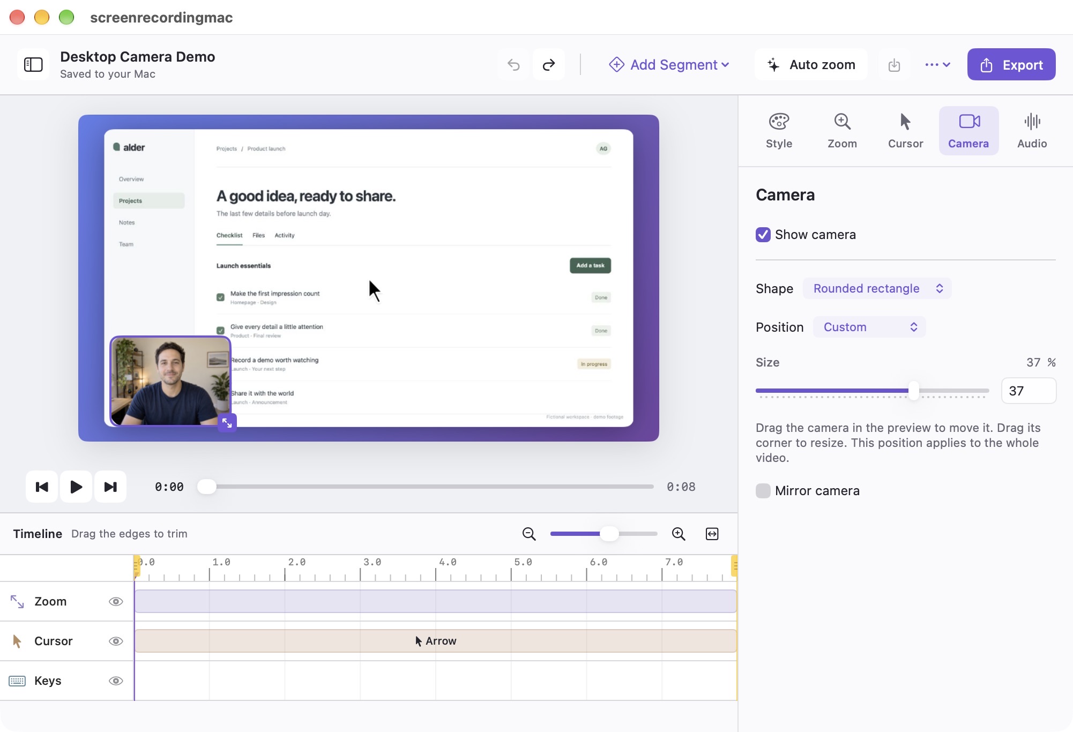Open the Style tab
This screenshot has height=732, width=1073.
779,131
